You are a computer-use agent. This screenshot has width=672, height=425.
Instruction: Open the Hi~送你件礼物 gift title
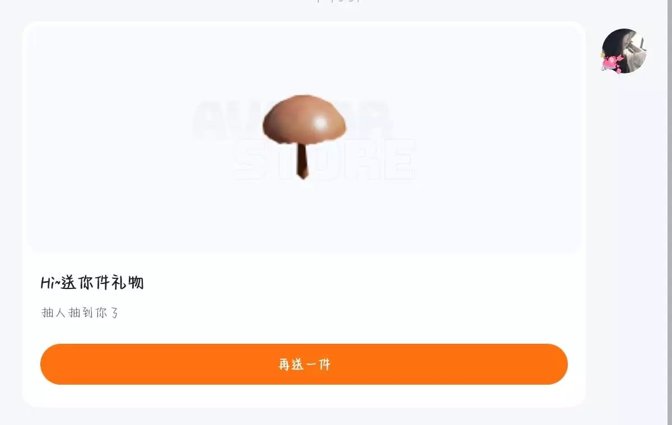(x=92, y=283)
